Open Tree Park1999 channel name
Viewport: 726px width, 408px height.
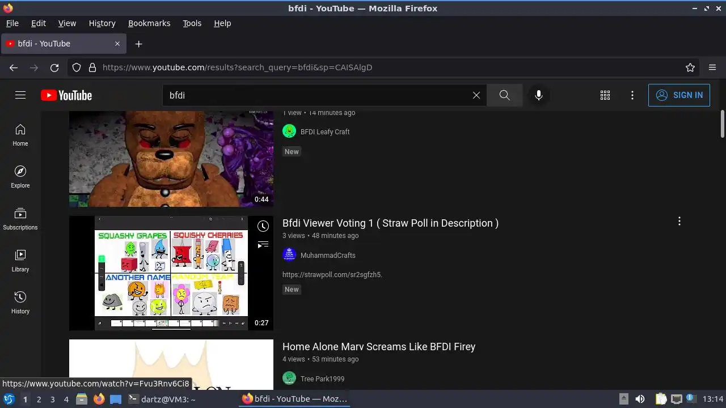(x=322, y=379)
